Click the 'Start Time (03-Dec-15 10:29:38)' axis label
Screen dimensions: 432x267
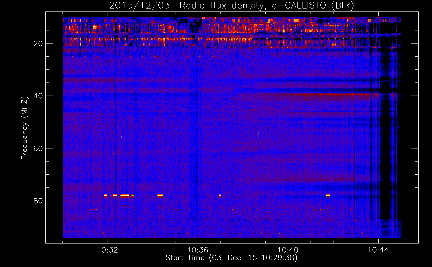pos(231,258)
